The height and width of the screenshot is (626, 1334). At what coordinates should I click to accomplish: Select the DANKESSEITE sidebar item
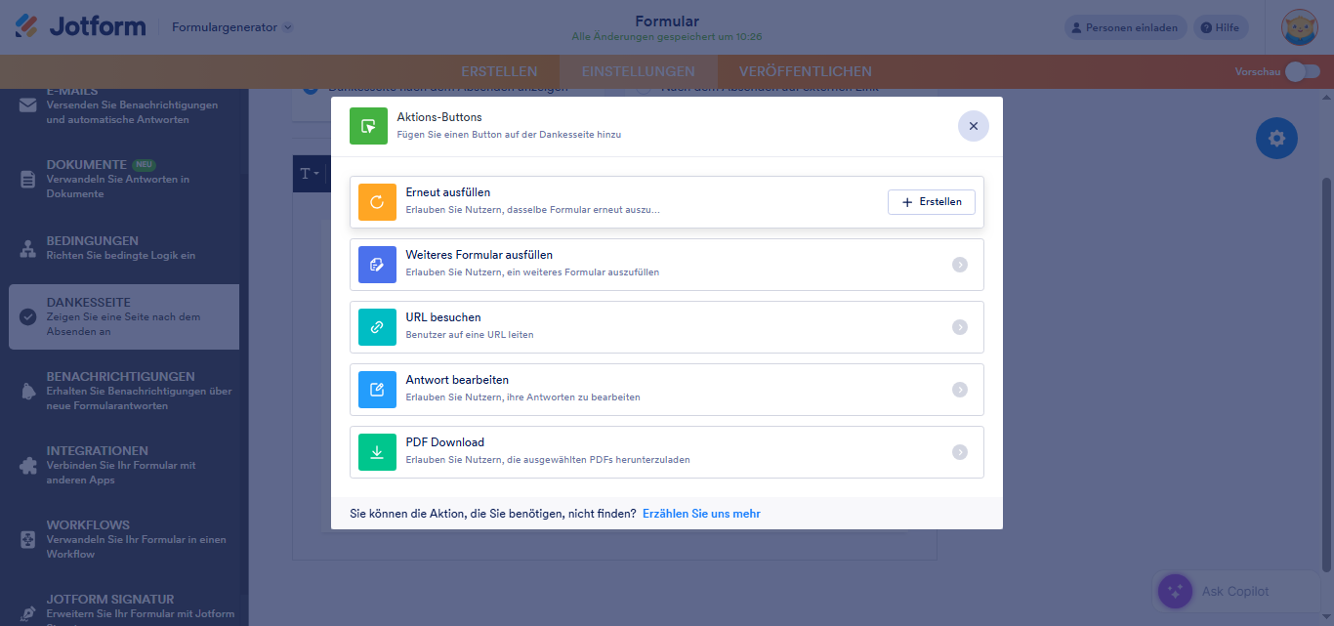point(124,316)
